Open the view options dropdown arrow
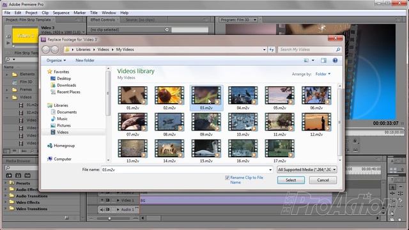The height and width of the screenshot is (230, 409). [x=313, y=61]
